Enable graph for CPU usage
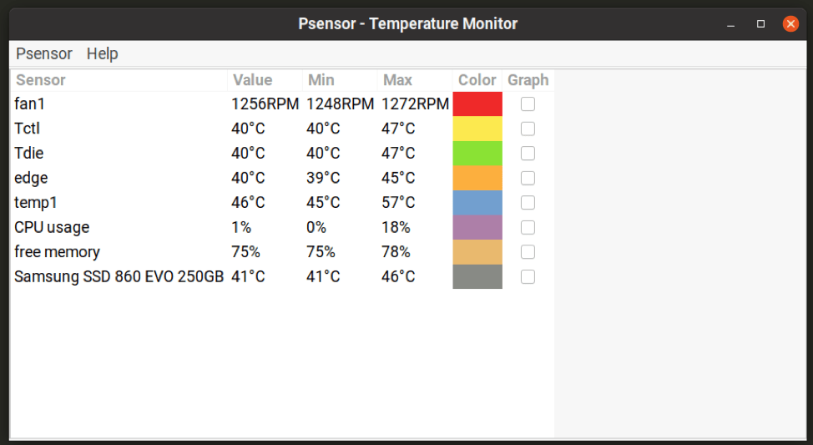The height and width of the screenshot is (445, 813). point(528,227)
